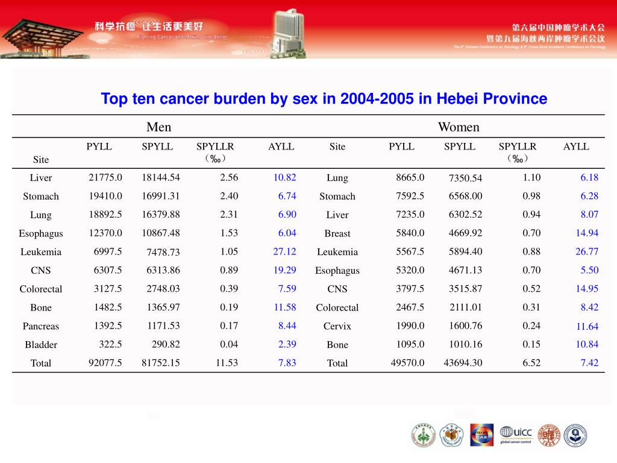Click the Bone SPYLL value 1365.97

[x=163, y=307]
